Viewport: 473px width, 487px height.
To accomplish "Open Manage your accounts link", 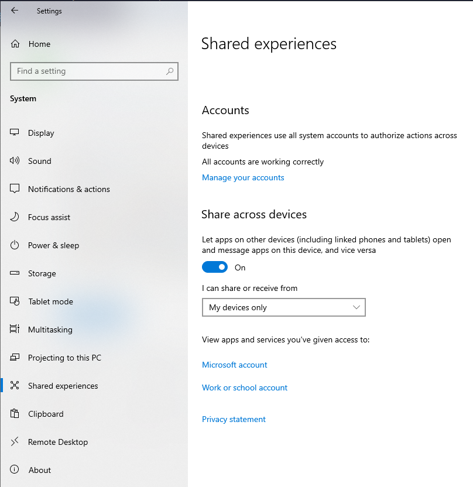I will pyautogui.click(x=243, y=177).
